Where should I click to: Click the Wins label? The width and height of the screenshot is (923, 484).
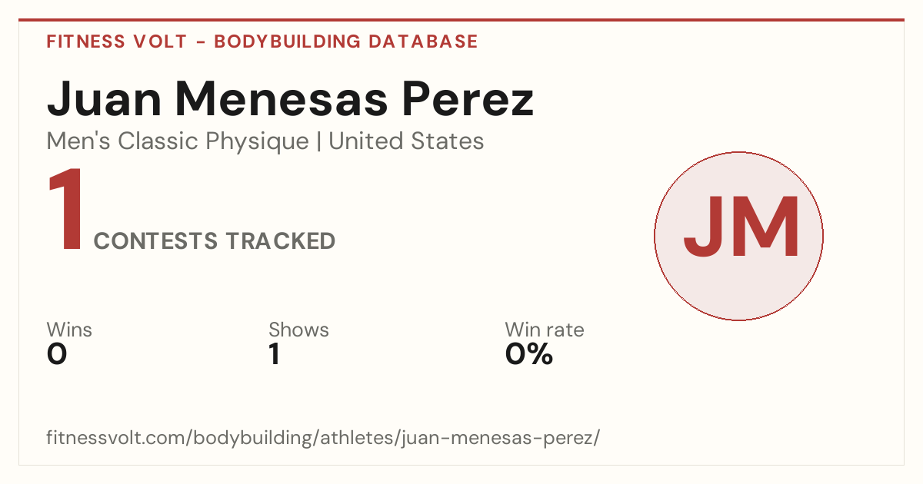pos(69,330)
